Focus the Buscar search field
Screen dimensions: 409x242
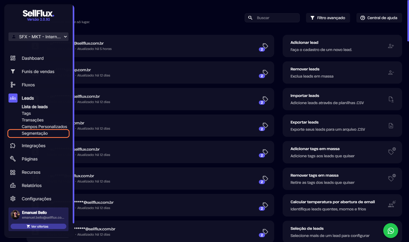coord(272,18)
